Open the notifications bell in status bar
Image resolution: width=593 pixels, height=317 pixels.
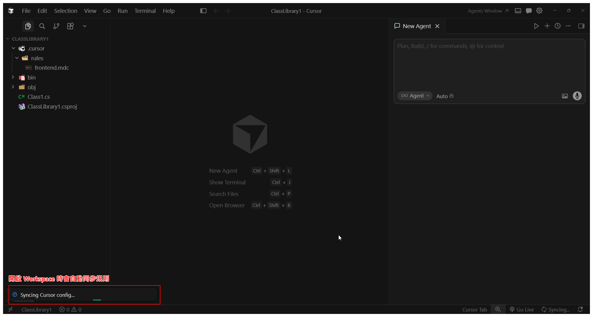pyautogui.click(x=580, y=309)
